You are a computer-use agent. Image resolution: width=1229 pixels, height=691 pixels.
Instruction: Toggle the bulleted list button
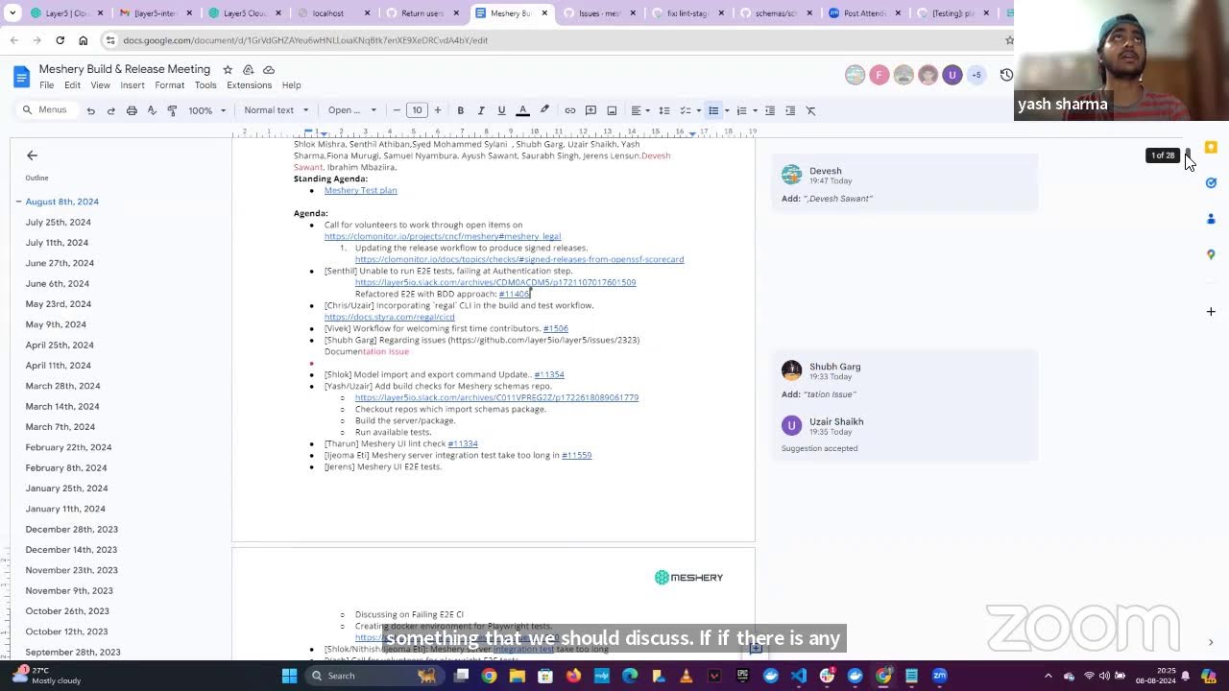pos(713,110)
